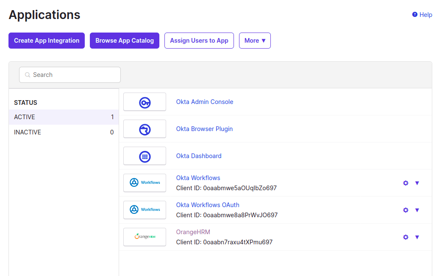Click the search magnifier icon
This screenshot has height=276, width=445.
(x=28, y=75)
